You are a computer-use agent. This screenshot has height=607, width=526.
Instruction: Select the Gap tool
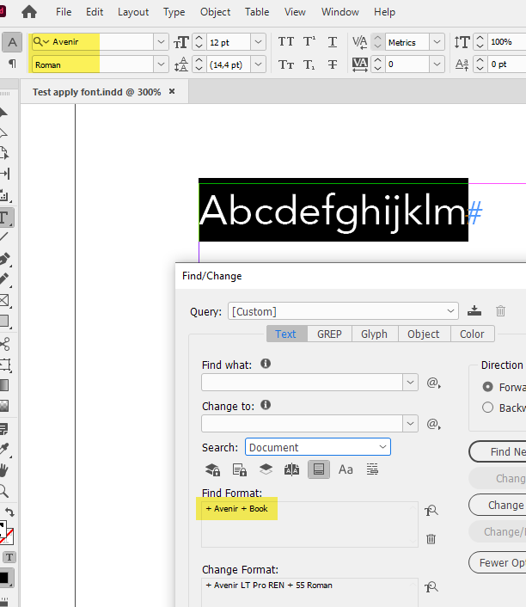point(5,174)
